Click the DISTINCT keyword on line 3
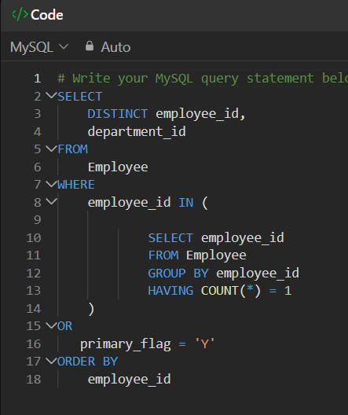Image resolution: width=348 pixels, height=415 pixels. click(x=117, y=114)
